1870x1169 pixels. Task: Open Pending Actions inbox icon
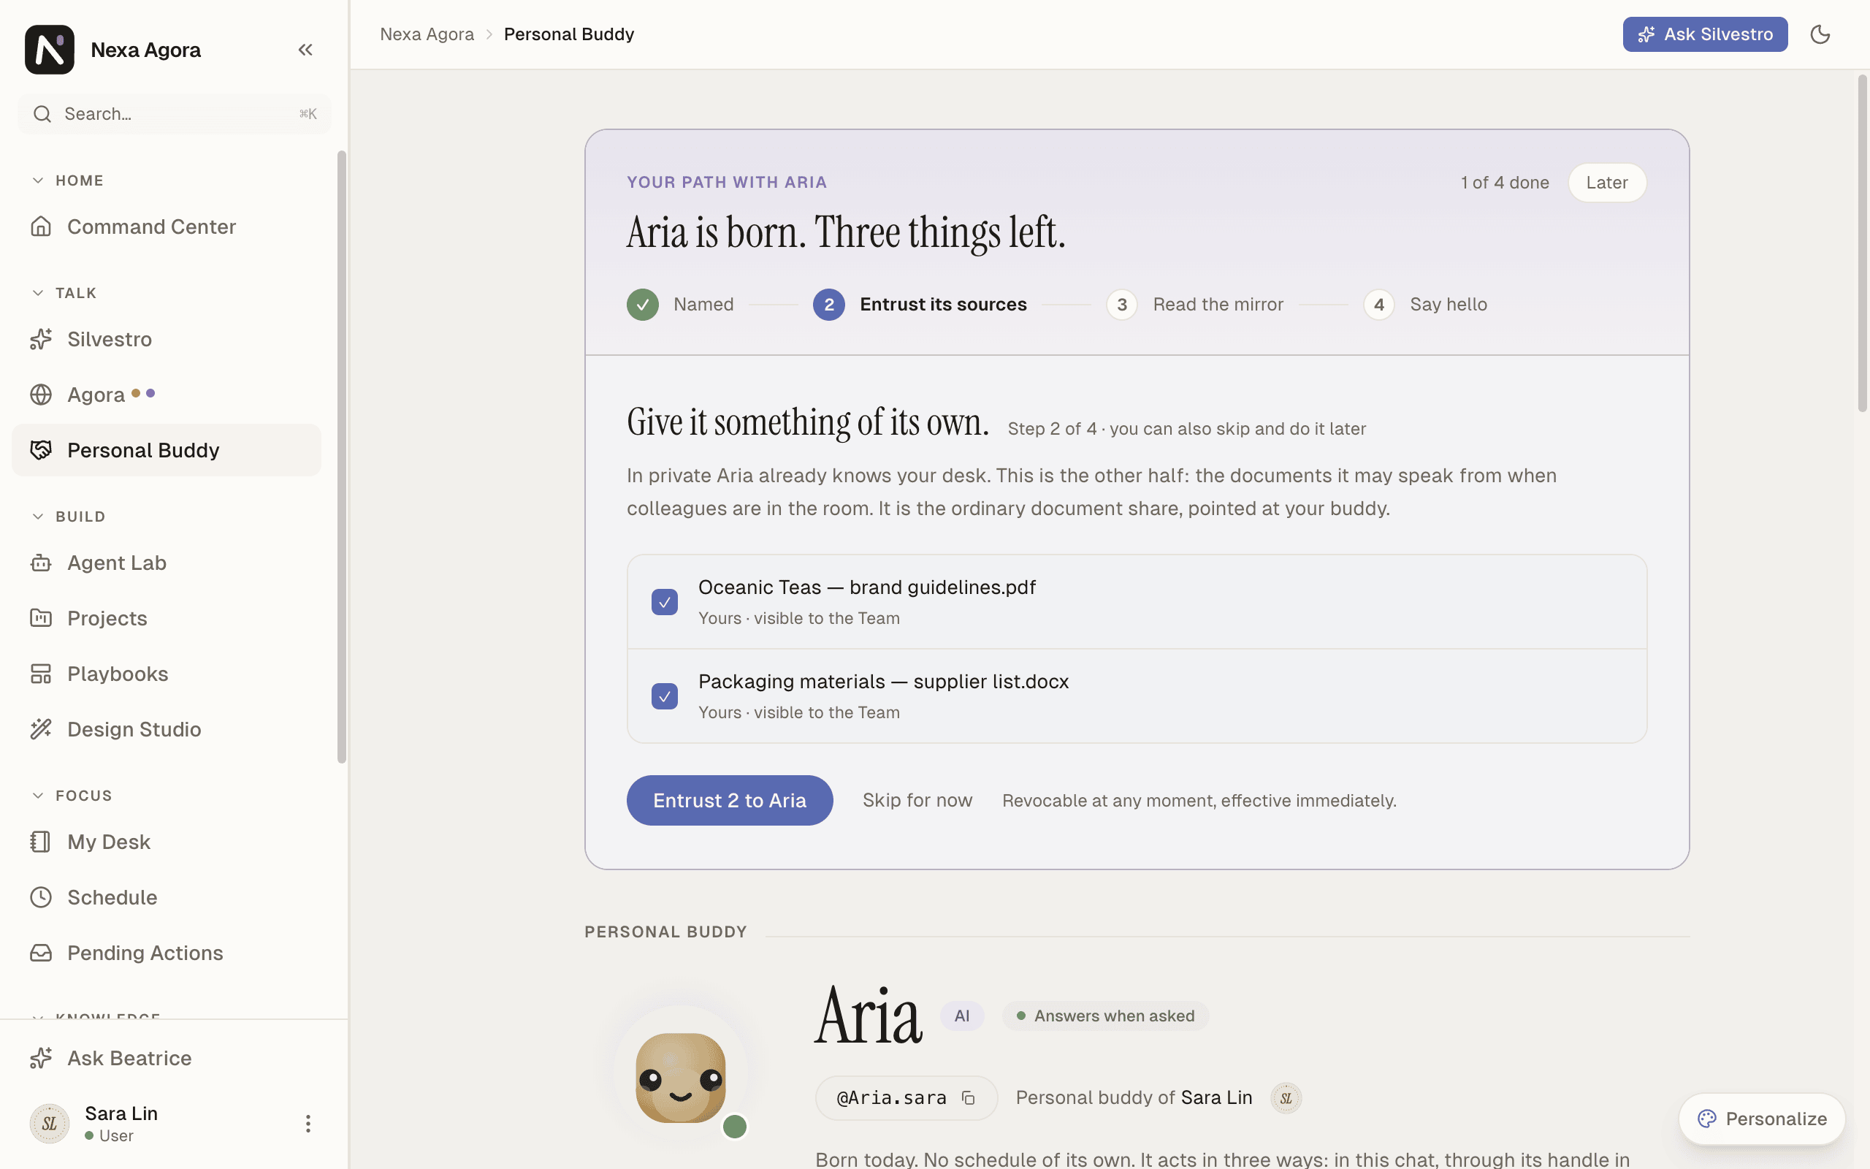click(x=41, y=953)
